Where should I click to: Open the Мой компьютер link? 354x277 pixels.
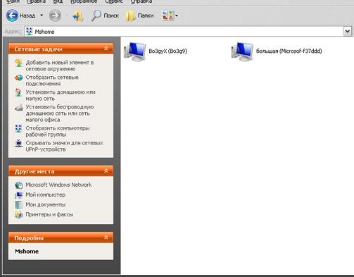tap(46, 195)
